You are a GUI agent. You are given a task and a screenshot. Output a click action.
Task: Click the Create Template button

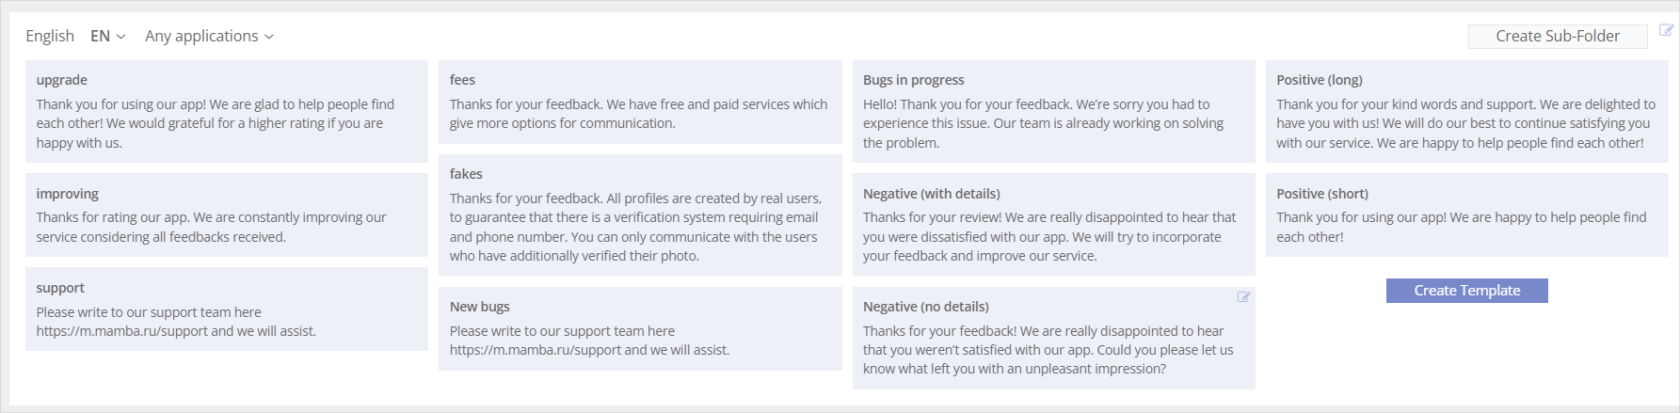click(1466, 291)
